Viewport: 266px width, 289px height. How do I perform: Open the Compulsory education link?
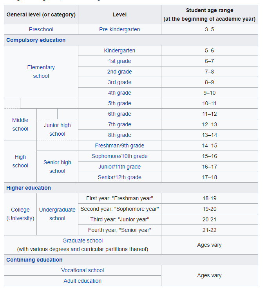click(36, 40)
